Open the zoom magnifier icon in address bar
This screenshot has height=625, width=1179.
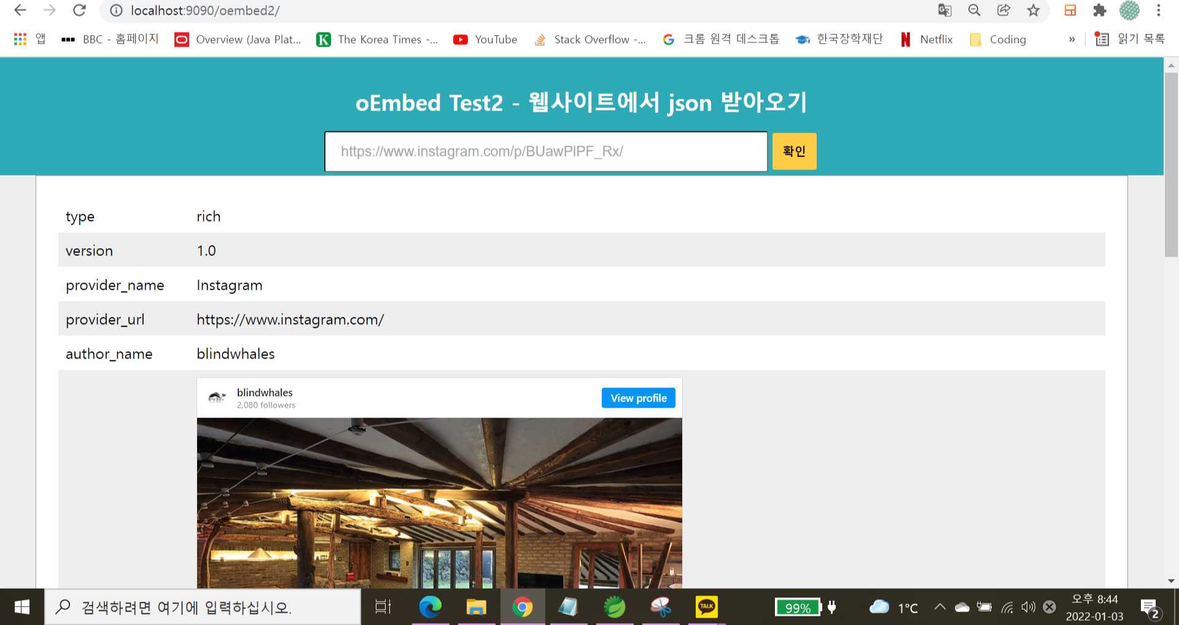(975, 10)
